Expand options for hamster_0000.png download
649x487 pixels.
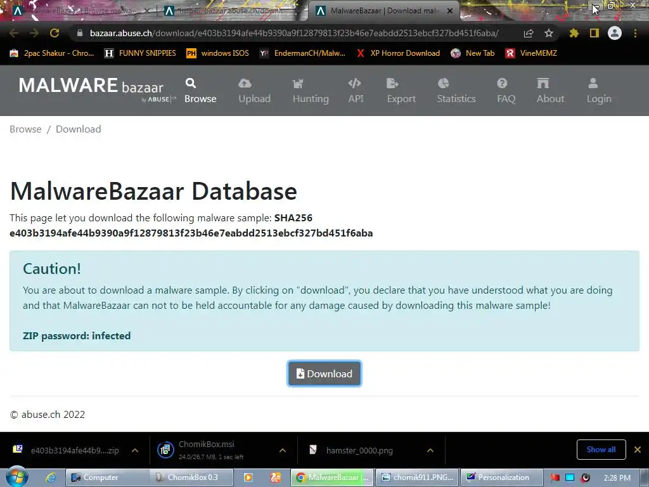coord(430,450)
